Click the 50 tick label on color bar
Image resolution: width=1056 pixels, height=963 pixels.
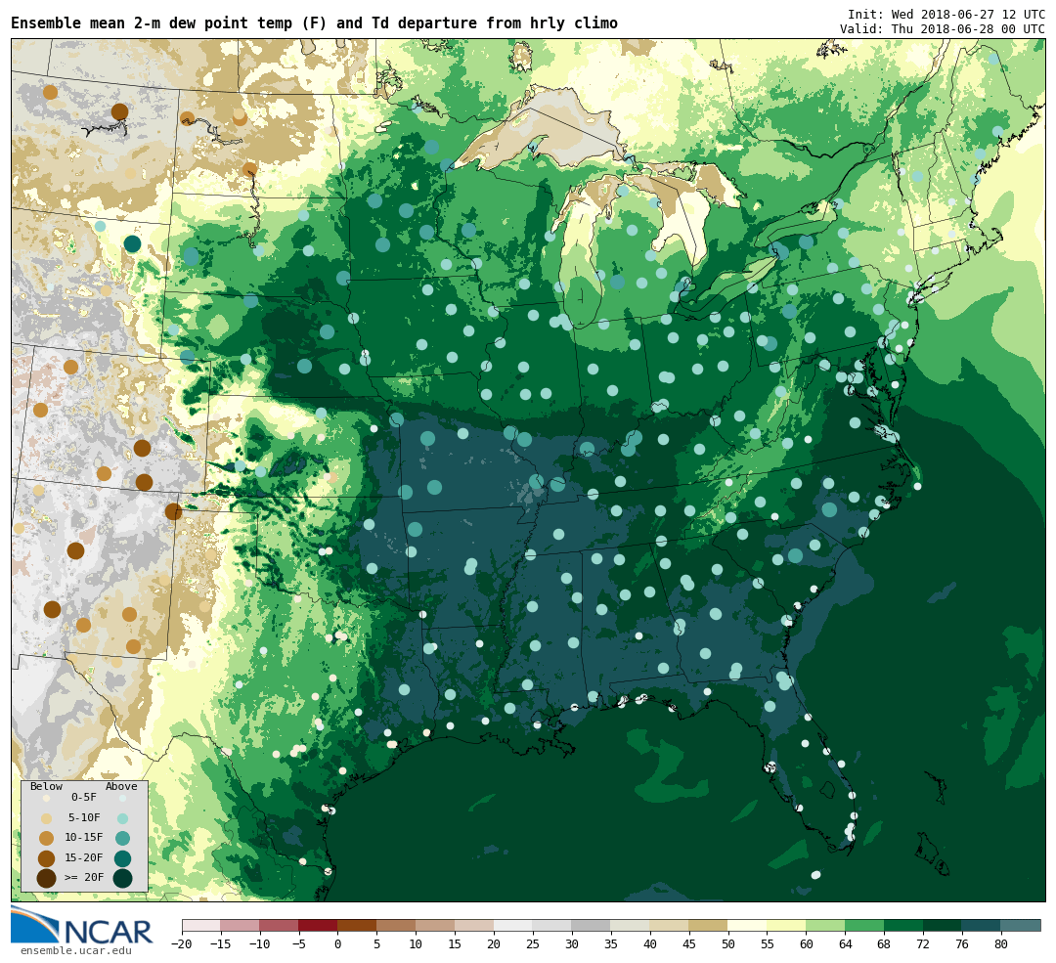(x=728, y=944)
